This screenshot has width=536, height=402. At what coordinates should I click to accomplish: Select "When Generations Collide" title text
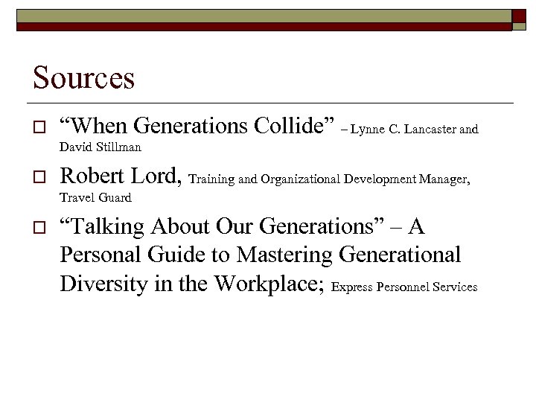click(x=197, y=126)
